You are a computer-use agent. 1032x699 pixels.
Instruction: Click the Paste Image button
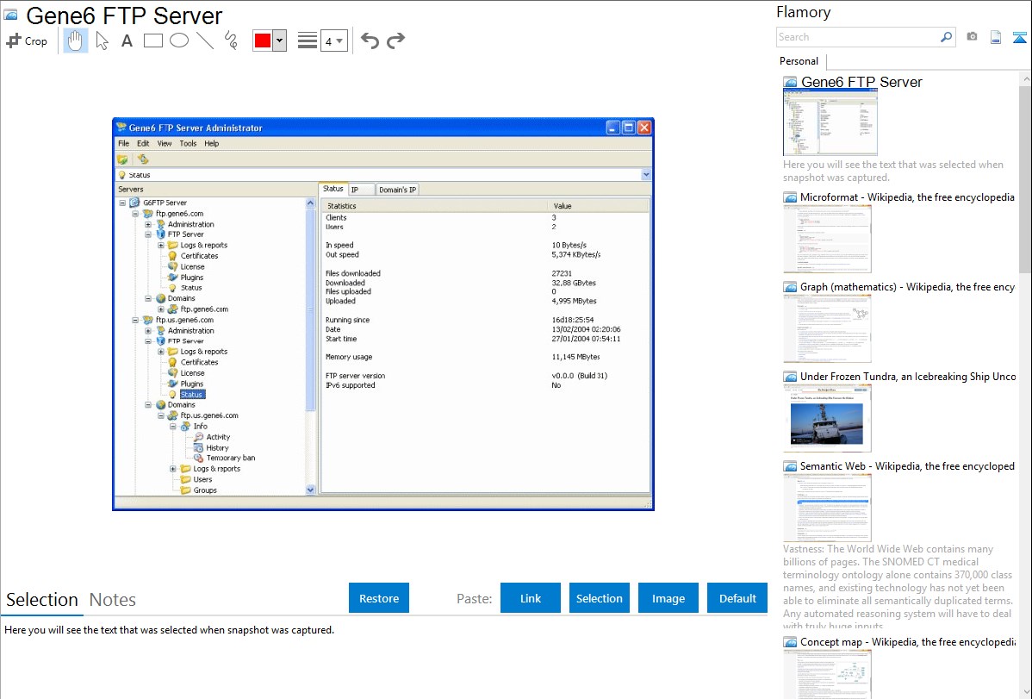click(668, 598)
